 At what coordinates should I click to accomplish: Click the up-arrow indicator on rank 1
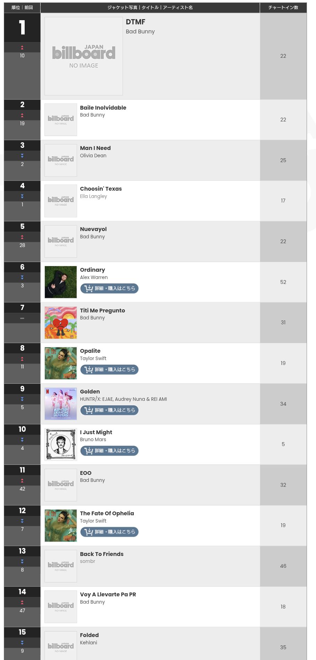point(22,47)
